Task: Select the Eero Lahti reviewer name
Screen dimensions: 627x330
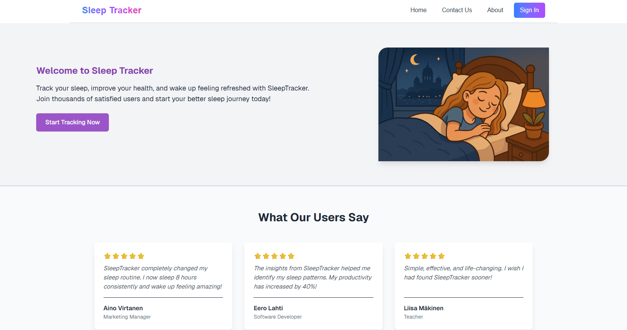Action: point(268,308)
